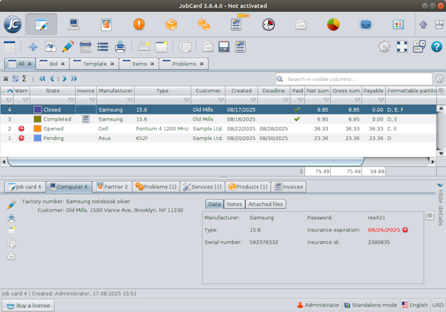Go to the next page arrow
Image resolution: width=446 pixels, height=312 pixels.
click(65, 78)
